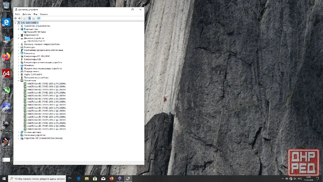Open File Explorer from the taskbar

(87, 179)
